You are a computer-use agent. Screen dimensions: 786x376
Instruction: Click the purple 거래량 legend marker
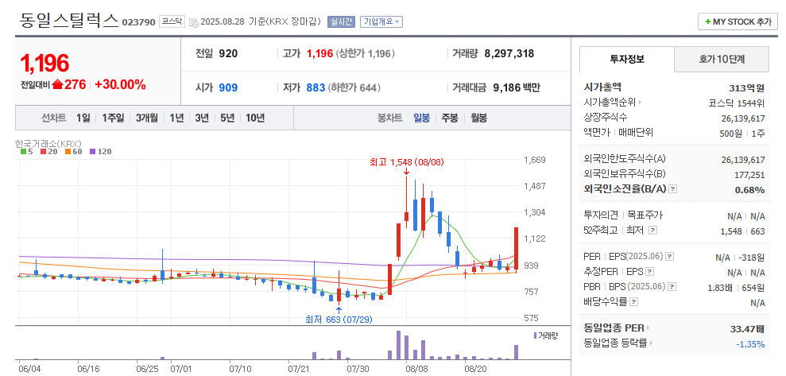[536, 335]
